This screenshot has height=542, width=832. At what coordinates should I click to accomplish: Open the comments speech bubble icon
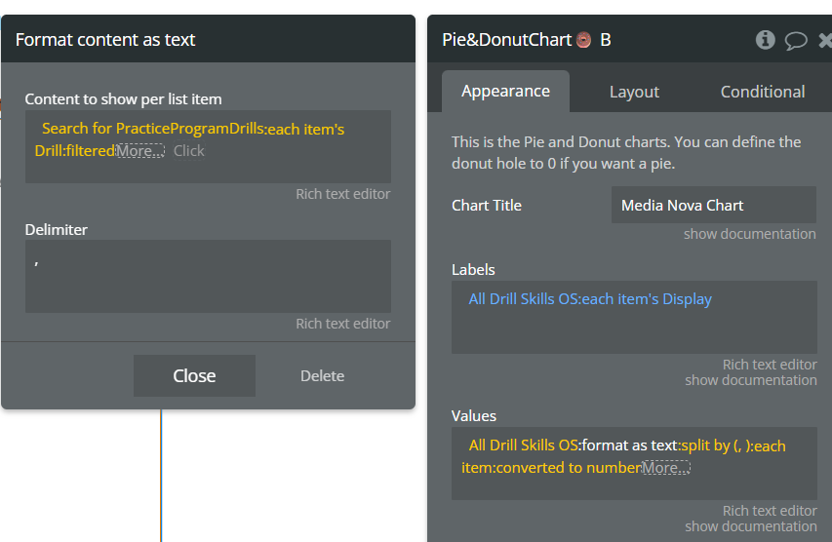(x=796, y=41)
